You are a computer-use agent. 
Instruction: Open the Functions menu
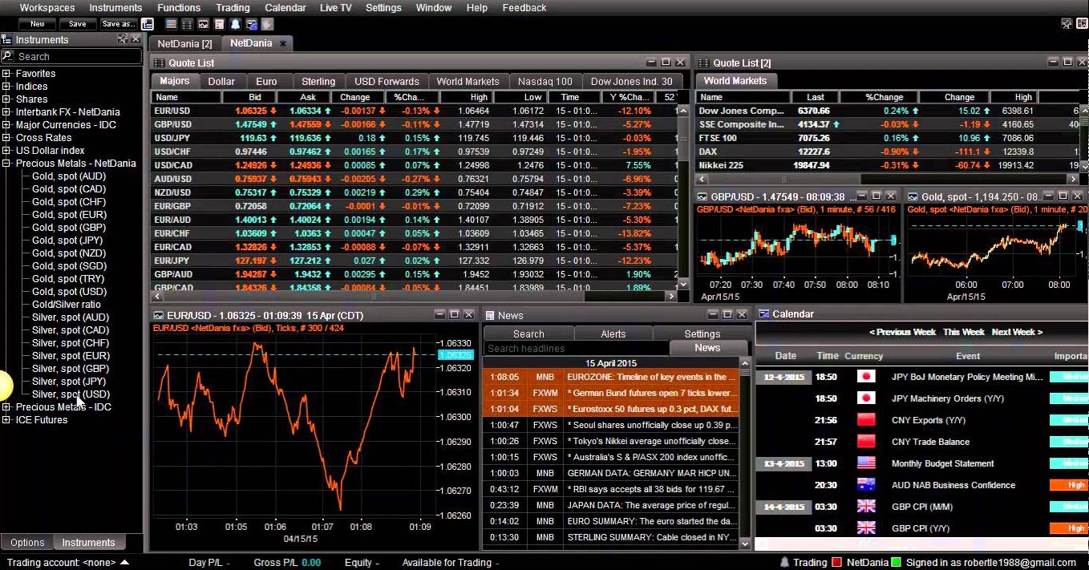pyautogui.click(x=179, y=8)
